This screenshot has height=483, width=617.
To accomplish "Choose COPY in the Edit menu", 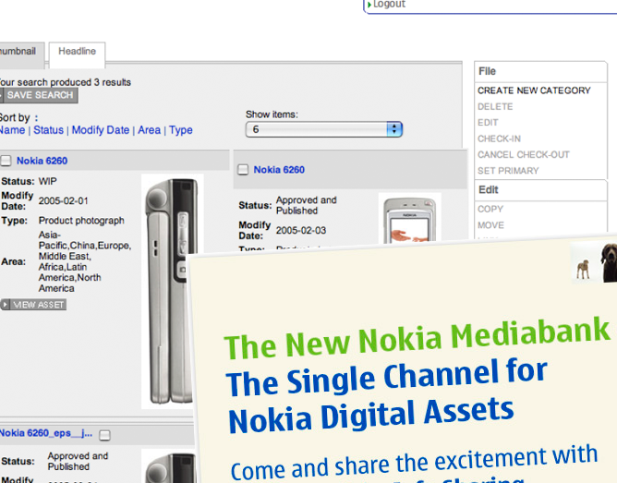I will click(490, 209).
